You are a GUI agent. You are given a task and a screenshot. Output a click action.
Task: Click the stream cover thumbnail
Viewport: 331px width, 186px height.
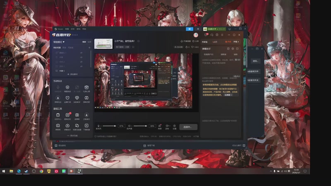pos(103,44)
